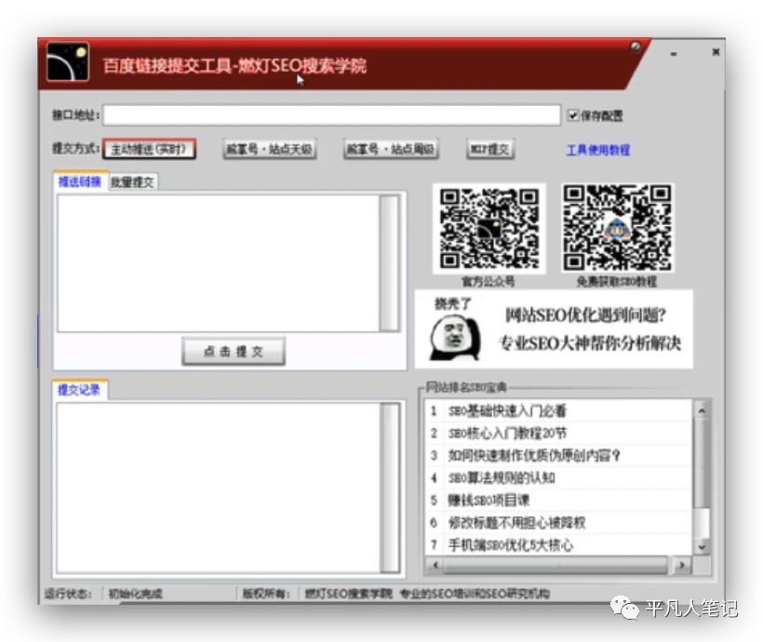The width and height of the screenshot is (763, 642).
Task: Click the SEO list vertical scrollbar thumb
Action: pos(702,464)
